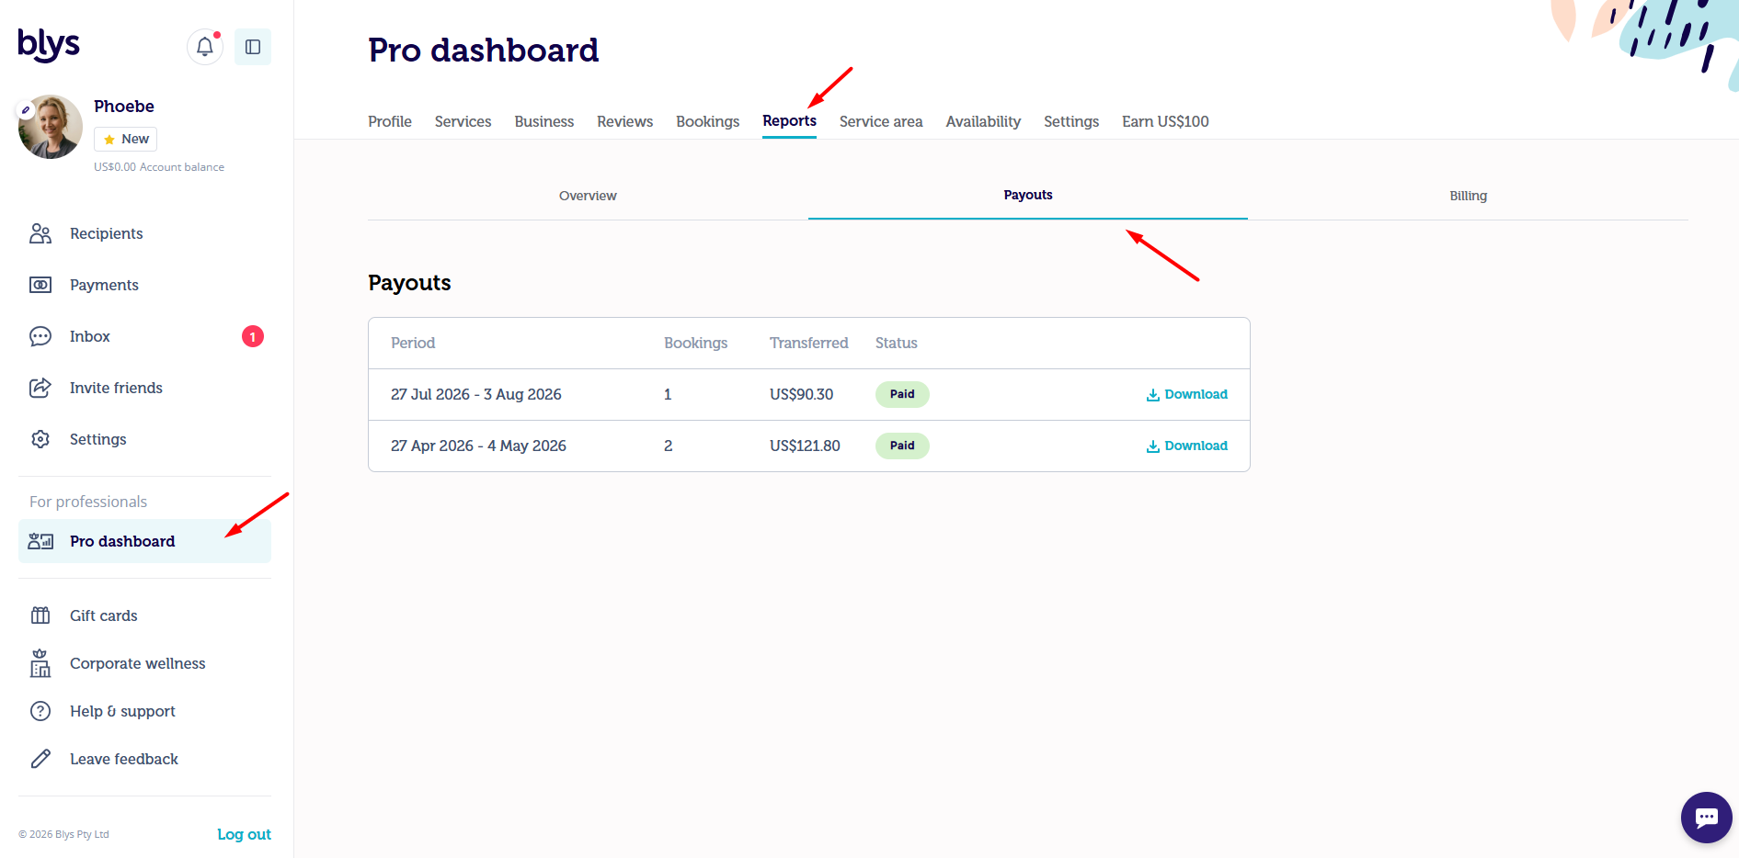
Task: Edit profile photo pencil badge
Action: coord(26,110)
